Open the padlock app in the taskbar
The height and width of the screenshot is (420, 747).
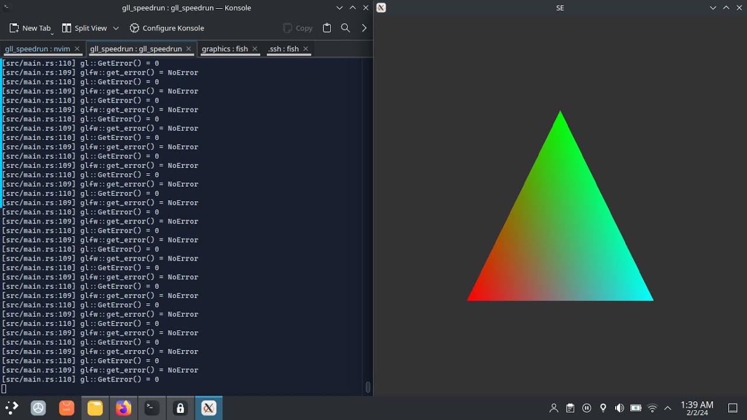pyautogui.click(x=180, y=408)
